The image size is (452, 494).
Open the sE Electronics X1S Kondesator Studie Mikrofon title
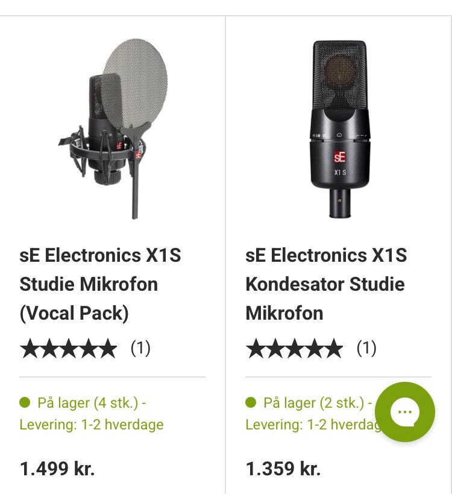[325, 284]
